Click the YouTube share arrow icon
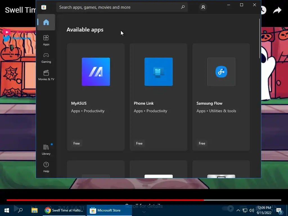Viewport: 288px width, 216px height. tap(277, 10)
